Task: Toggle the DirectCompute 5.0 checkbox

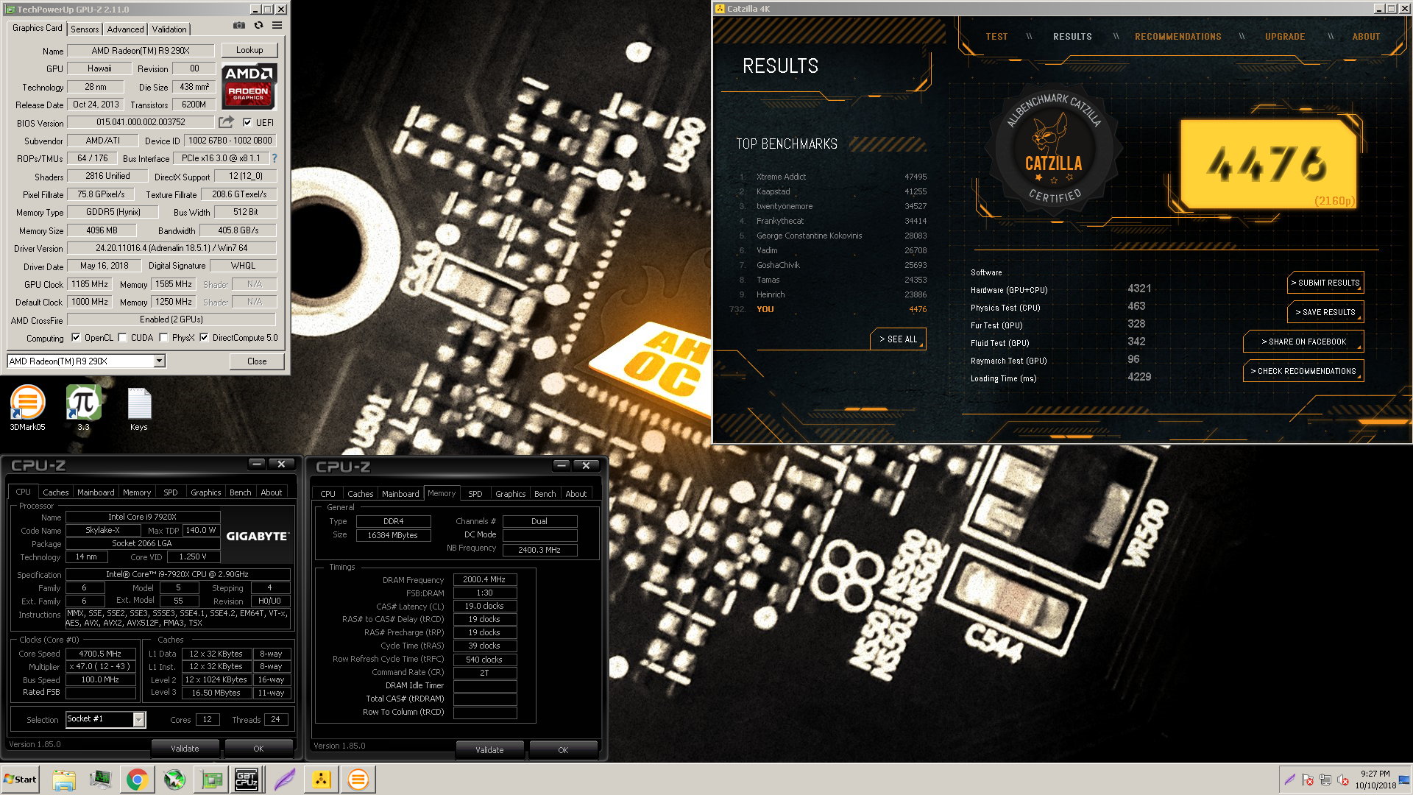Action: (205, 338)
